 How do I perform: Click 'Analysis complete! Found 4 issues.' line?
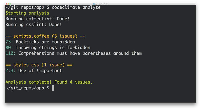(x=49, y=82)
